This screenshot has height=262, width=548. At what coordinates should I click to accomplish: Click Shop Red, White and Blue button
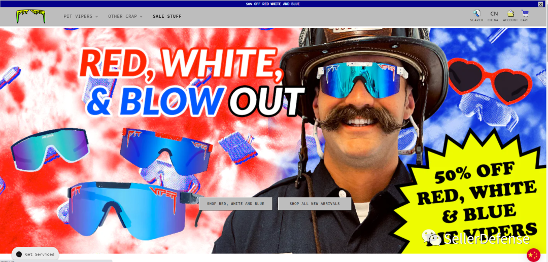[x=235, y=204]
